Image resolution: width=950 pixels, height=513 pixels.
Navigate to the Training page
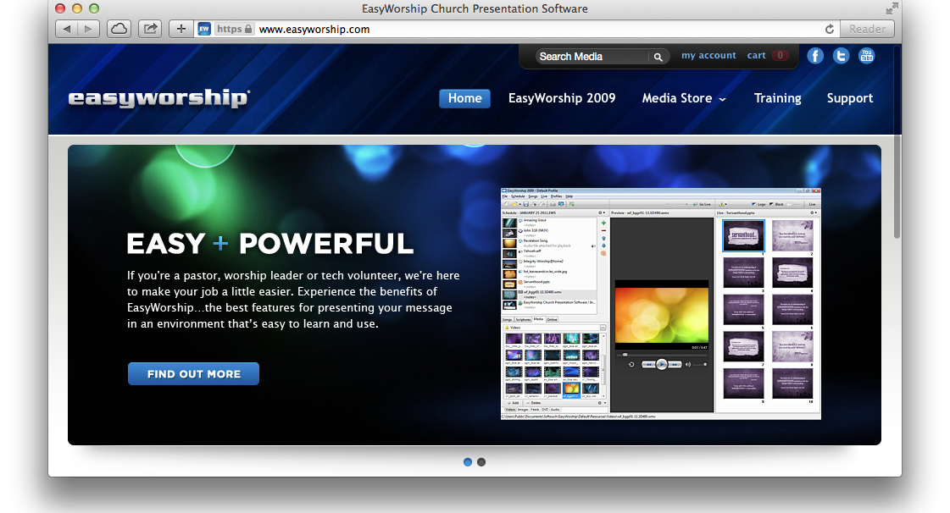pos(777,98)
